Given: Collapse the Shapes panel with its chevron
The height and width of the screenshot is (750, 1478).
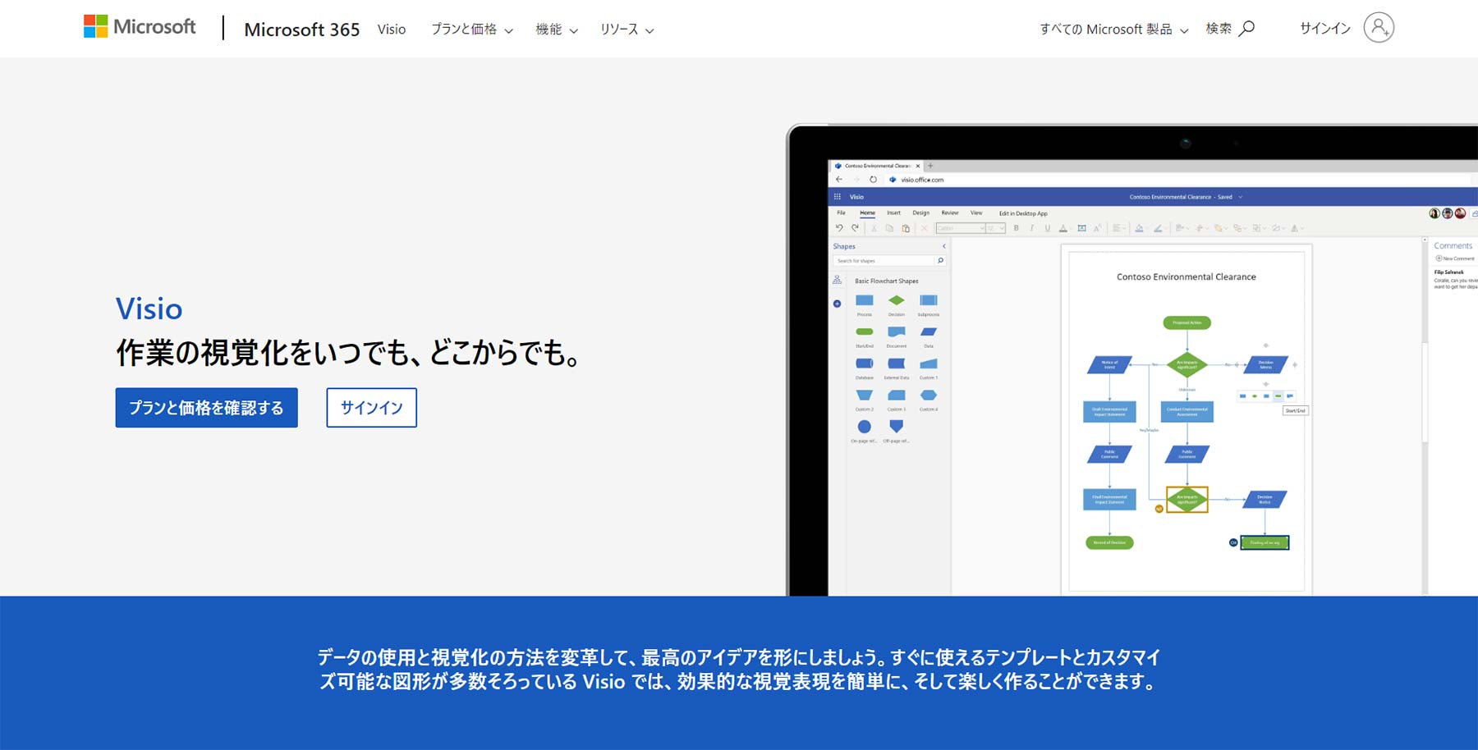Looking at the screenshot, I should [943, 246].
